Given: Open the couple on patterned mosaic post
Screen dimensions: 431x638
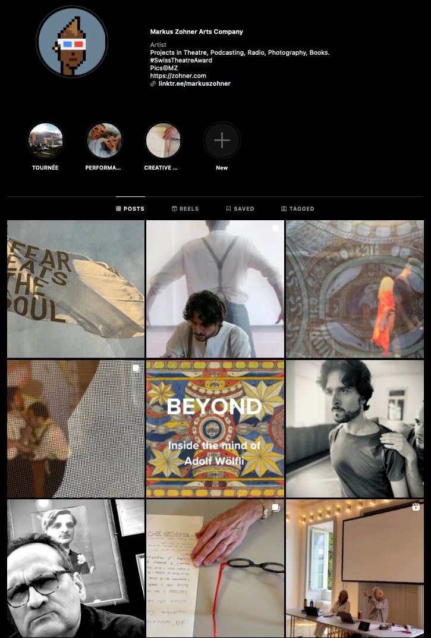Looking at the screenshot, I should click(355, 289).
